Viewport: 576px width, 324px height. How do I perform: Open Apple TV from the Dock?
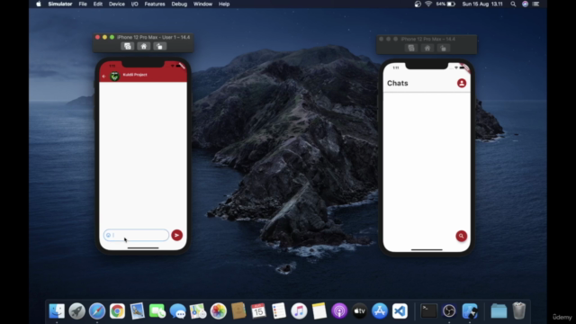pyautogui.click(x=360, y=311)
